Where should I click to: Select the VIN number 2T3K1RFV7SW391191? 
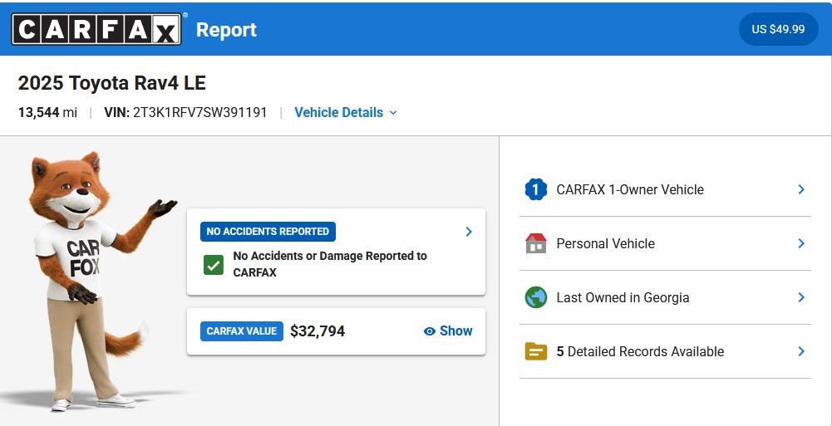(x=200, y=112)
